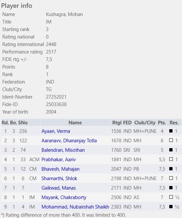Open player link Aaranavv, Dhananjay Totla
The height and width of the screenshot is (218, 182).
click(x=69, y=141)
